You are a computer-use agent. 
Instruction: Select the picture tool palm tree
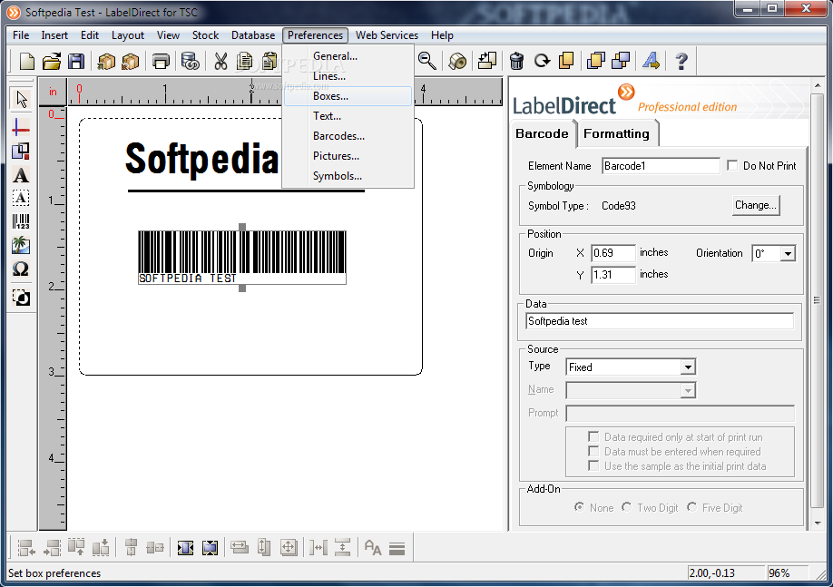pos(21,245)
